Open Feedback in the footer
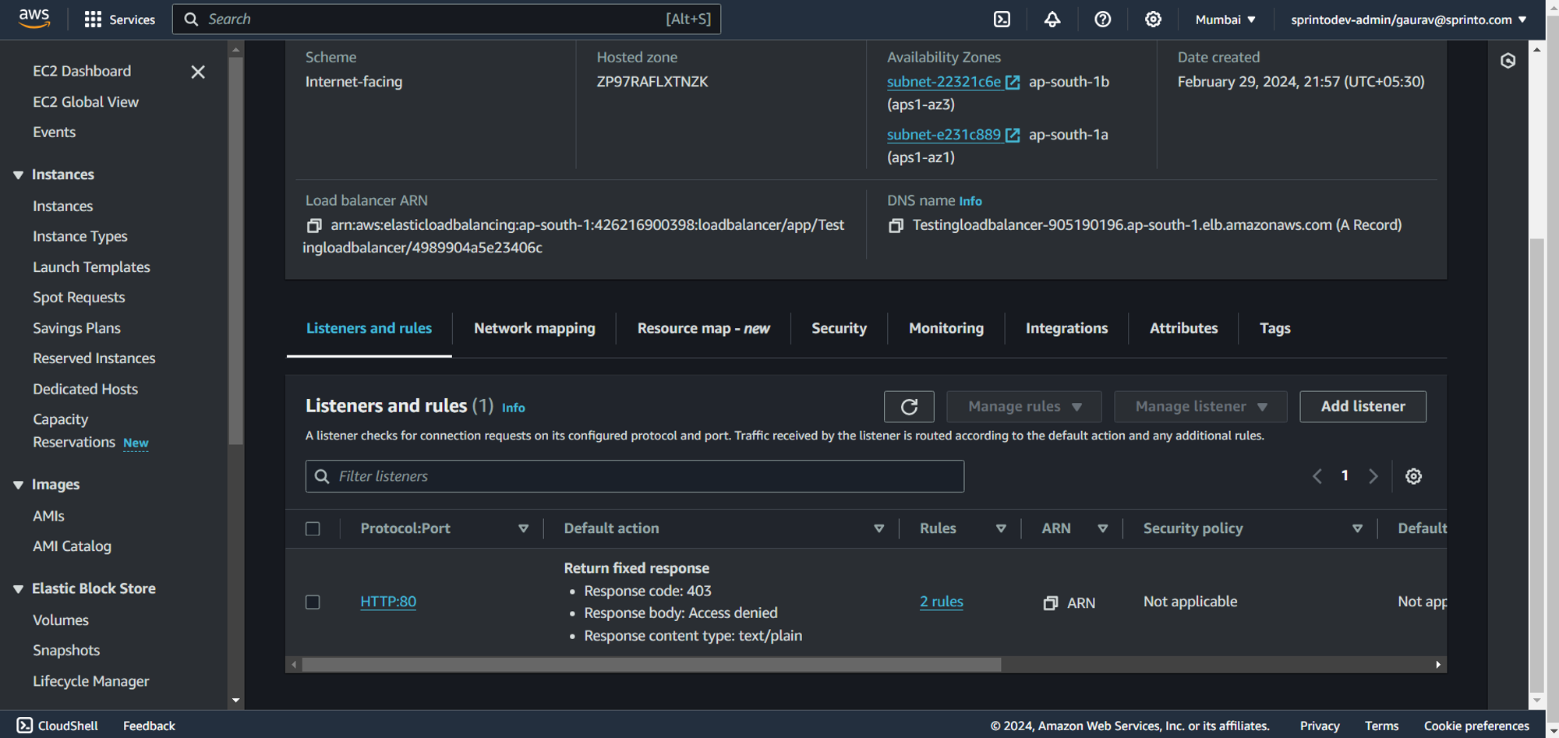Screen dimensions: 1559x738 (x=149, y=726)
